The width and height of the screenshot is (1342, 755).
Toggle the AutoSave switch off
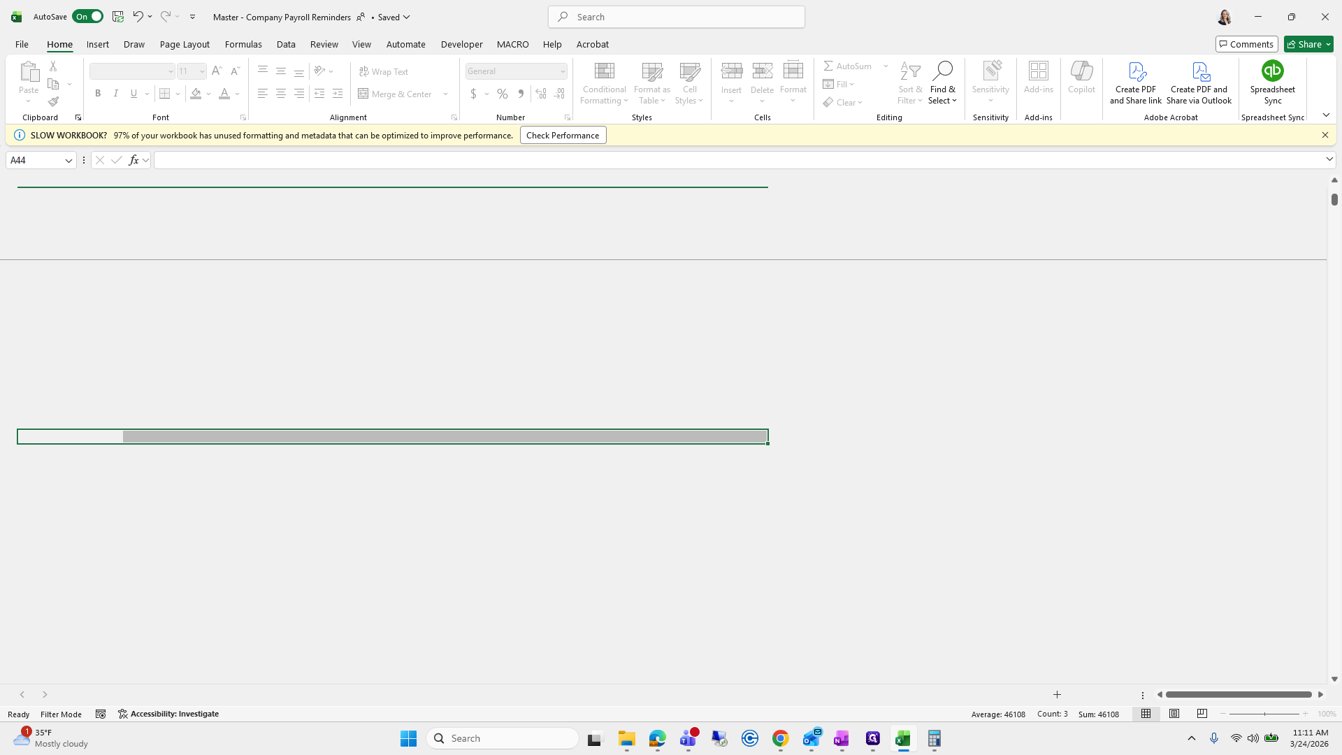click(88, 16)
